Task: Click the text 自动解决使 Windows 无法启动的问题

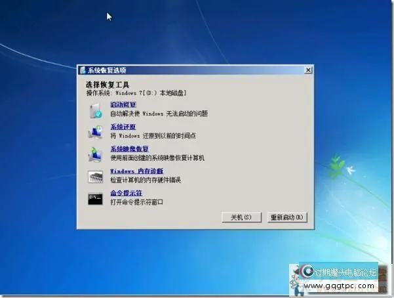Action: (159, 114)
